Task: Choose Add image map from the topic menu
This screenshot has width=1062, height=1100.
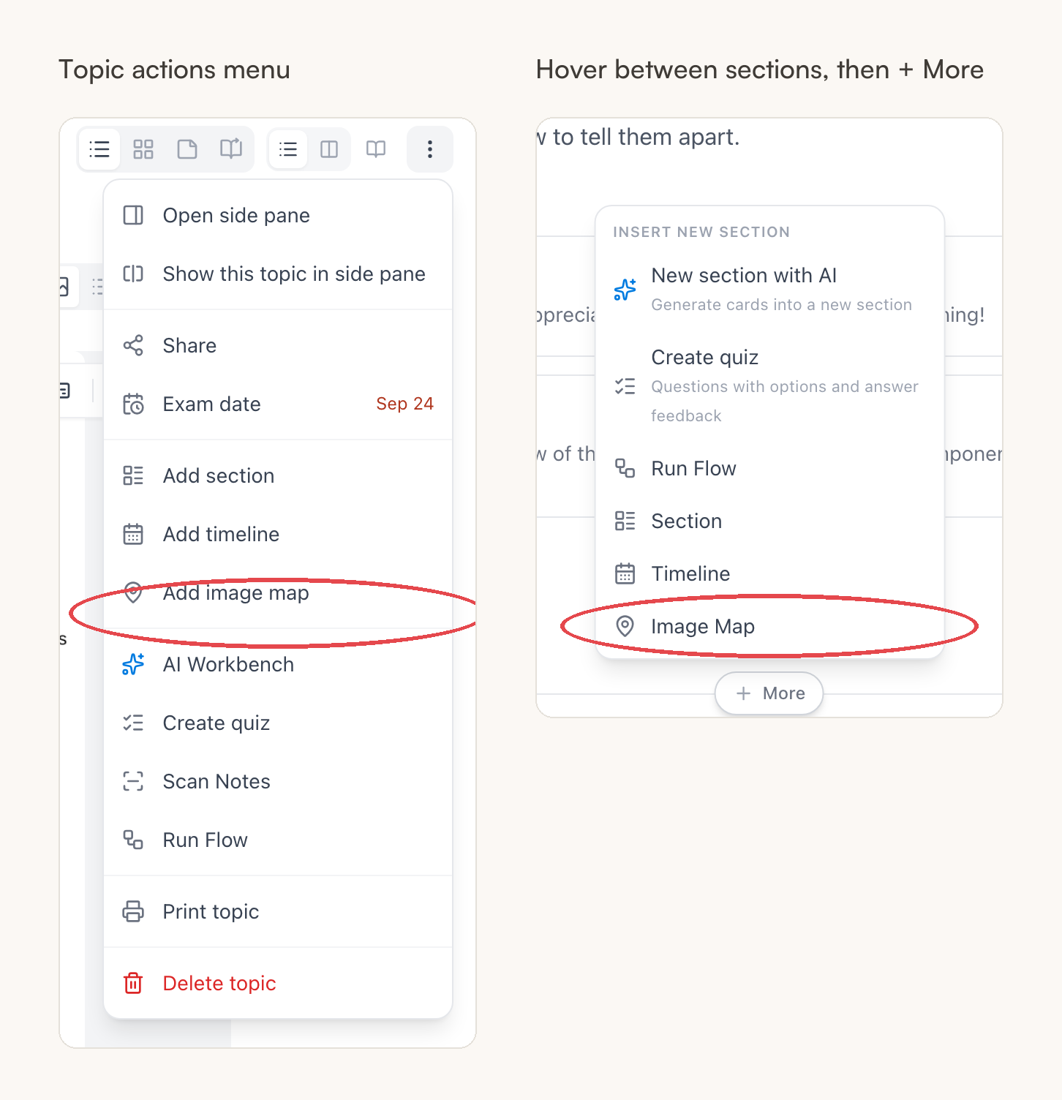Action: (x=278, y=592)
